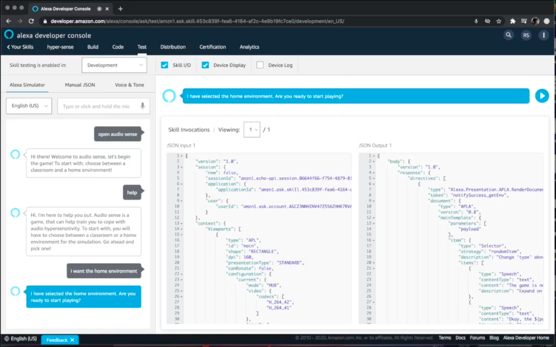Click the welcome message 'Hi there!' bubble
Image resolution: width=556 pixels, height=347 pixels.
click(x=83, y=163)
